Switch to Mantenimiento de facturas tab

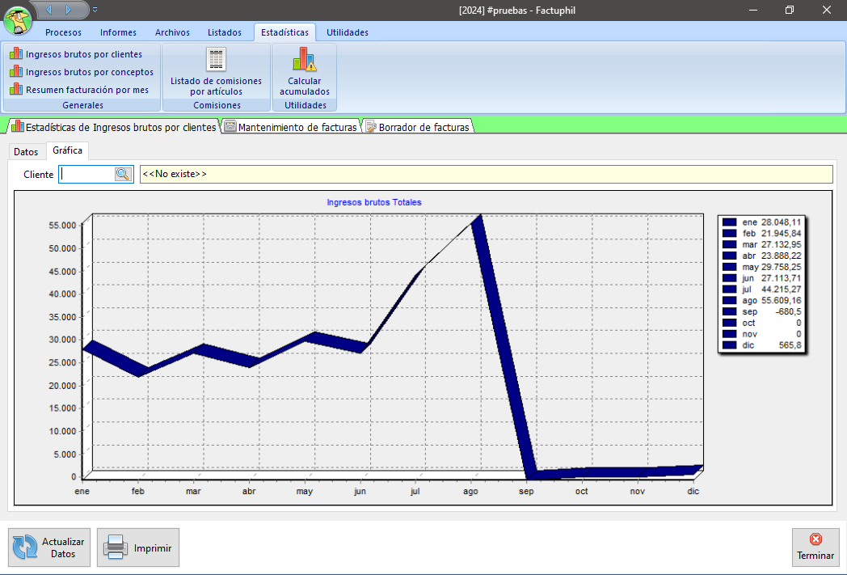pos(291,127)
